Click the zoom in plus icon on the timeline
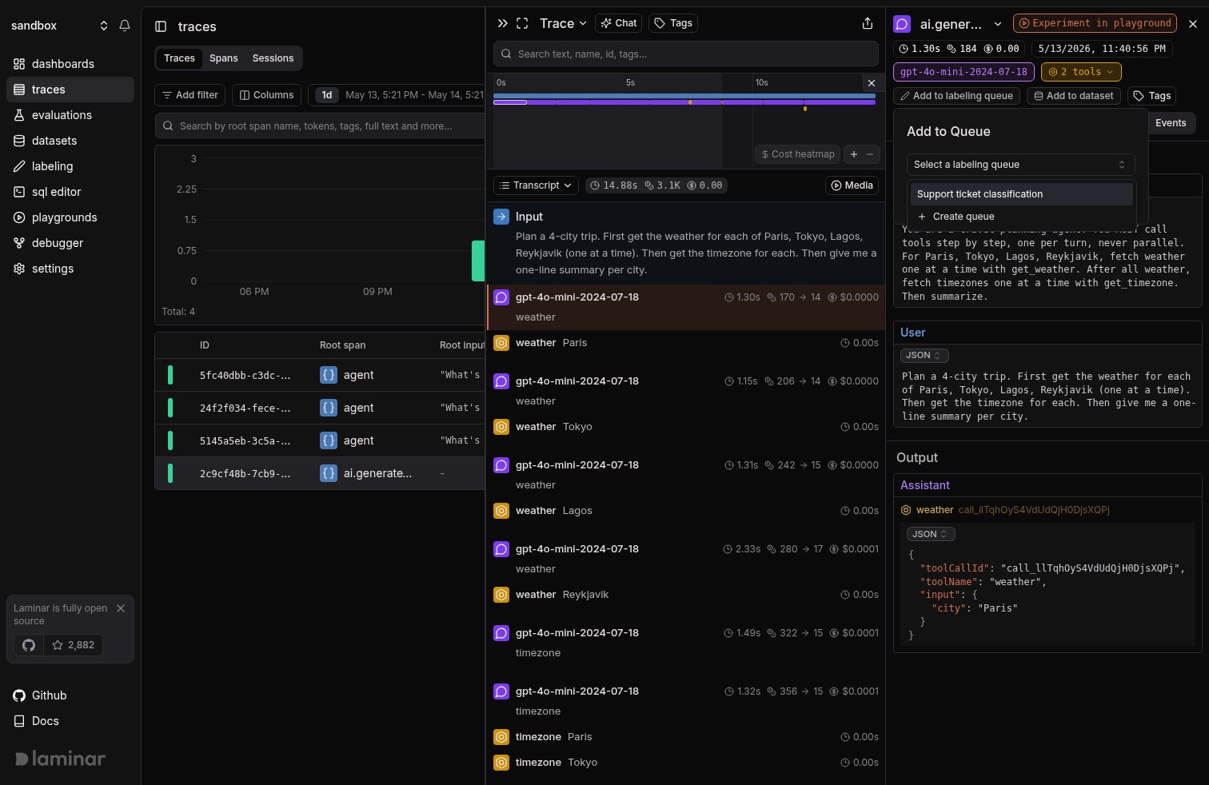Image resolution: width=1209 pixels, height=785 pixels. [x=854, y=154]
